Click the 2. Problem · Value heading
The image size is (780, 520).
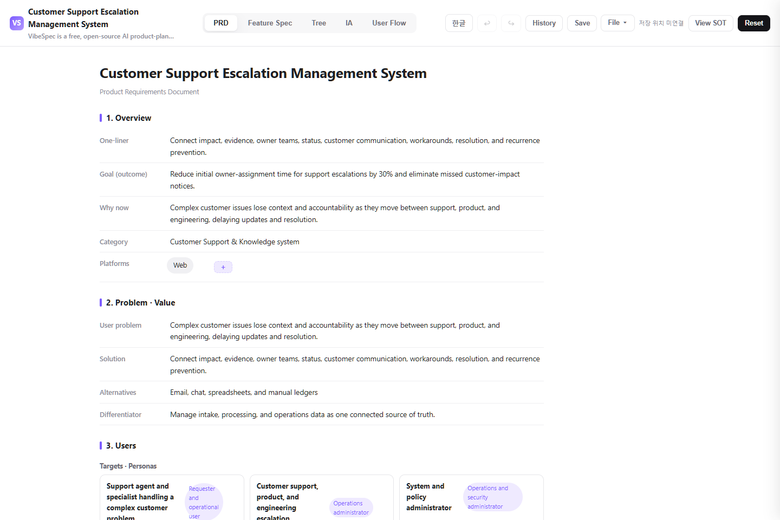tap(140, 303)
